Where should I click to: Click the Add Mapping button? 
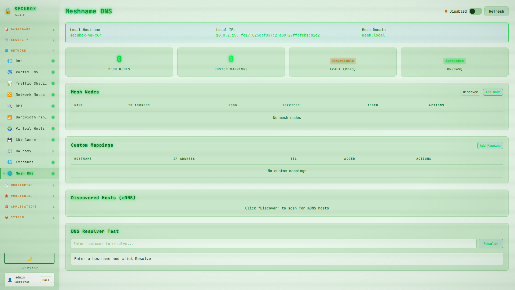coord(490,146)
